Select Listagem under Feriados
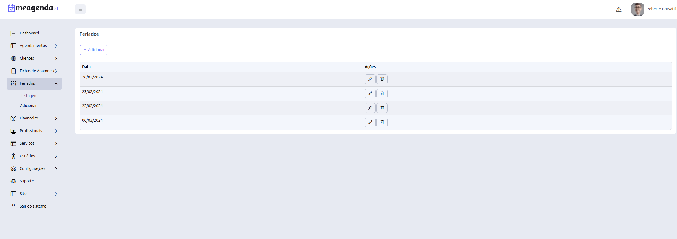Viewport: 677px width, 239px height. click(x=29, y=96)
